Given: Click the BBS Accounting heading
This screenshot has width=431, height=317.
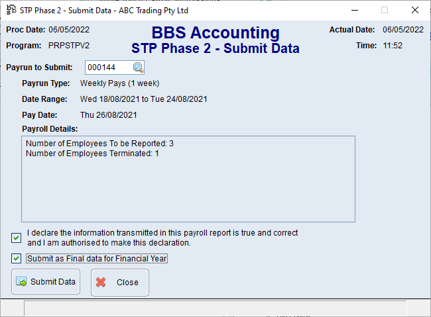Looking at the screenshot, I should point(215,33).
